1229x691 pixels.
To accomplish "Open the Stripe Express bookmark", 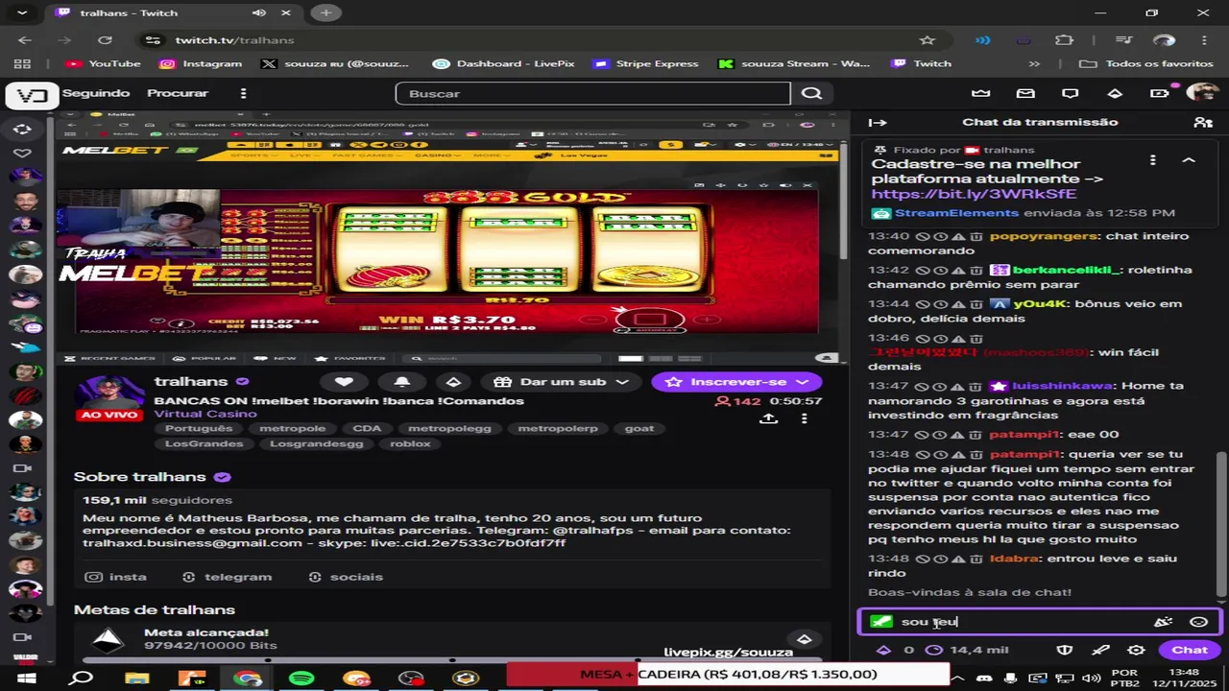I will click(x=646, y=63).
